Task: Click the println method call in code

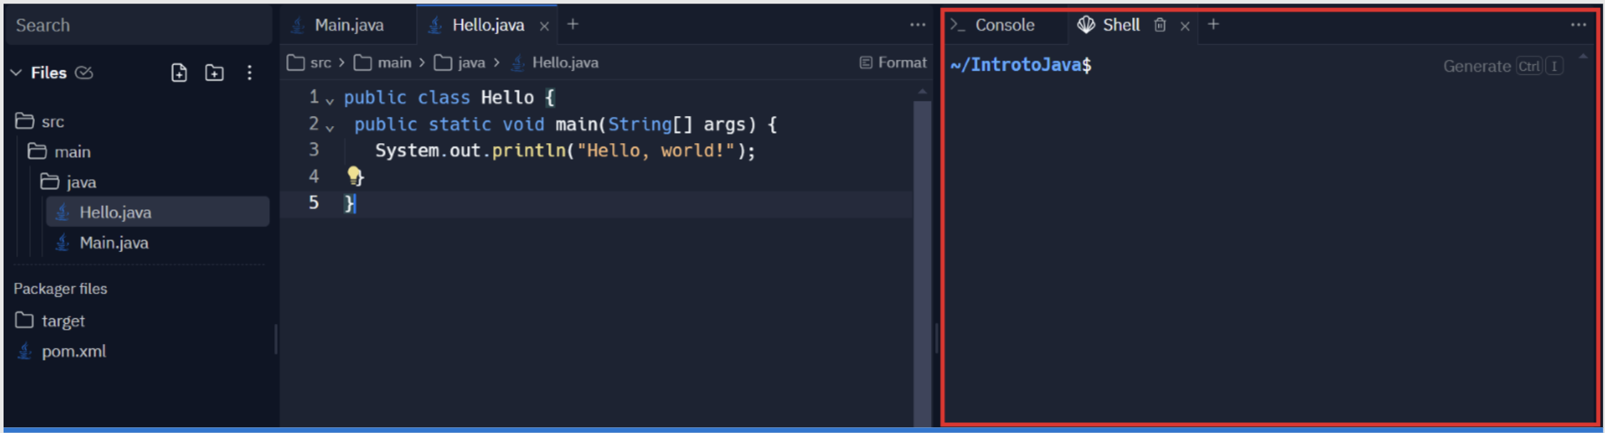Action: [528, 150]
